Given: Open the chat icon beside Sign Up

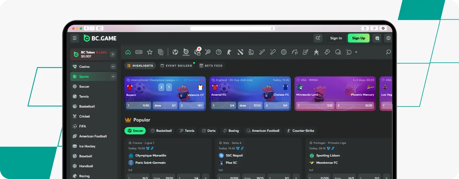Looking at the screenshot, I should (377, 38).
